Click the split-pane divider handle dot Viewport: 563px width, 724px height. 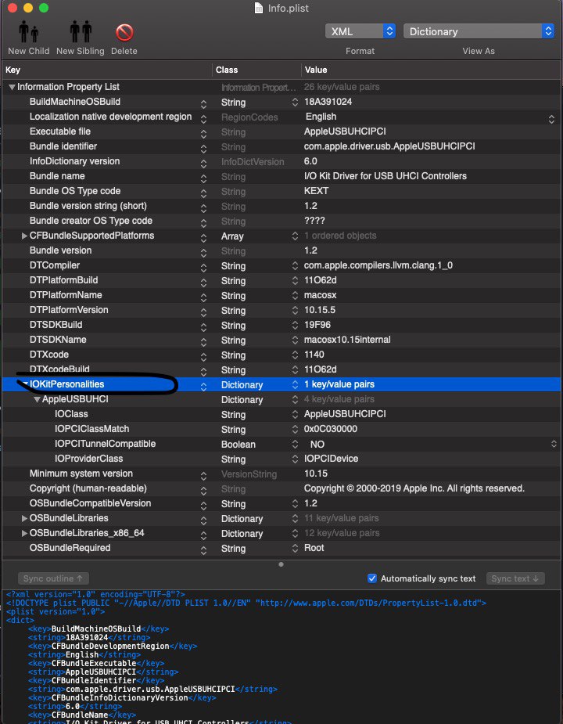tap(281, 564)
